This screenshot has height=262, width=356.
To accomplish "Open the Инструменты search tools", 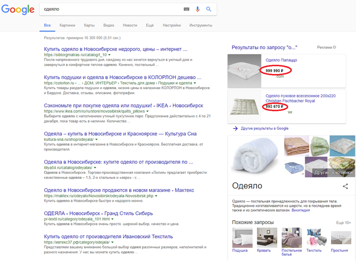I will (200, 25).
